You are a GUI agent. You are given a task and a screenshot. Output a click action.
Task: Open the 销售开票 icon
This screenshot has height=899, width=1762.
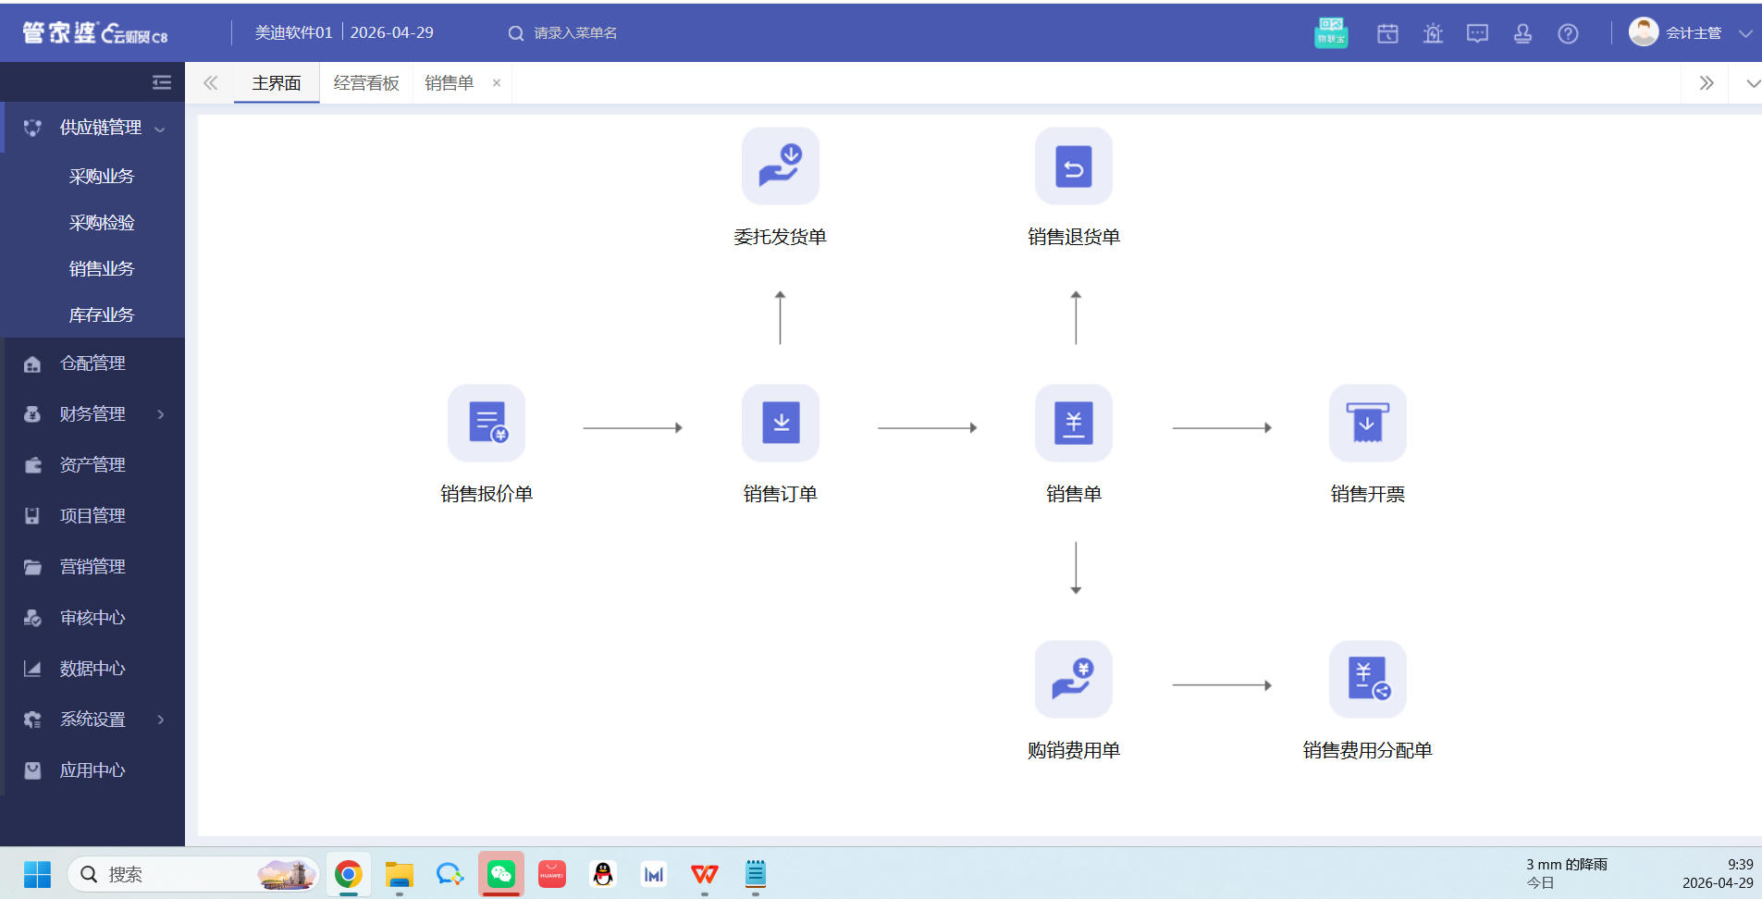click(x=1368, y=423)
